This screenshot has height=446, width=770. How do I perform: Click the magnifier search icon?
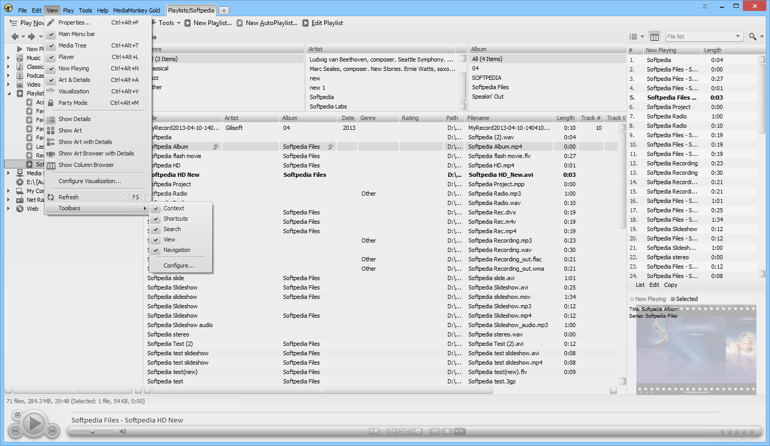(x=753, y=37)
